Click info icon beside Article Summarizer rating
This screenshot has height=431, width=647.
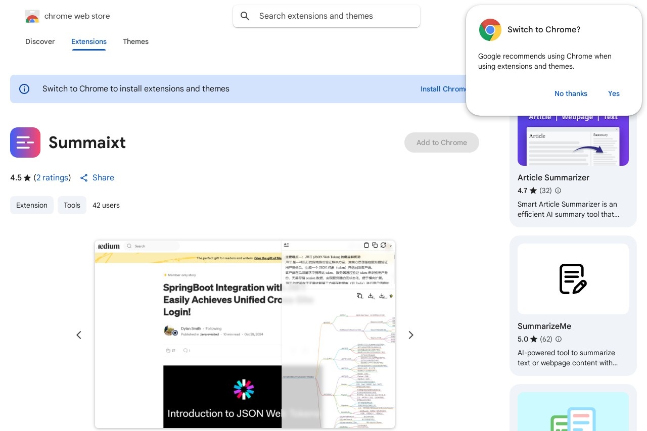pos(558,191)
